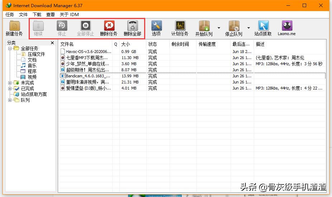Screen dimensions: 332x197
Task: Select the 少年_梦然 download row
Action: (192, 64)
